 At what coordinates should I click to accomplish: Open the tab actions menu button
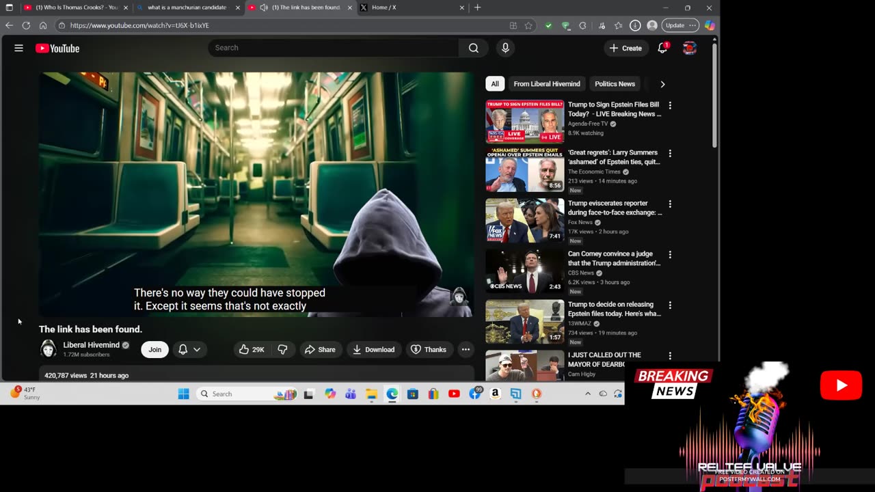(9, 8)
